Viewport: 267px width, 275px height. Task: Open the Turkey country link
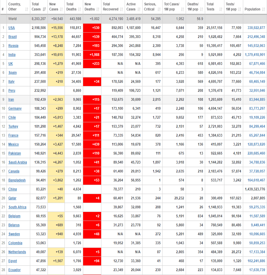tap(13, 126)
